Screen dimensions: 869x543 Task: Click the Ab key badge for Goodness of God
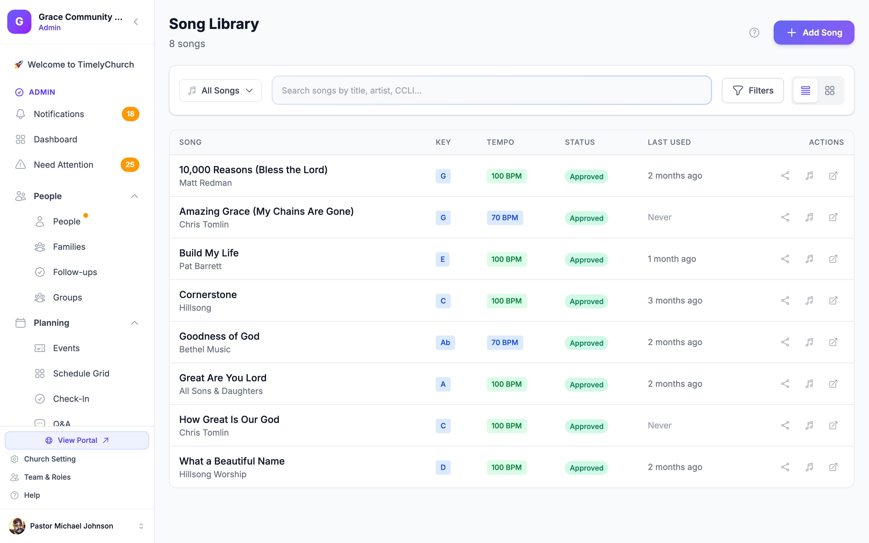[445, 343]
